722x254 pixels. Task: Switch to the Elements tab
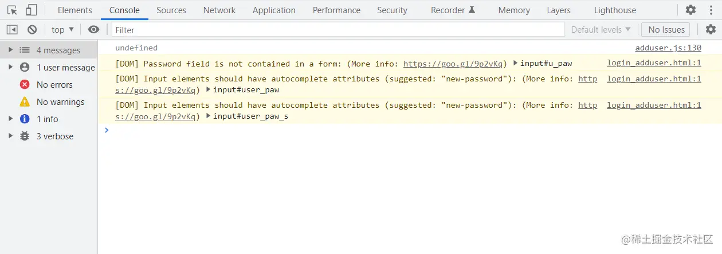point(75,10)
